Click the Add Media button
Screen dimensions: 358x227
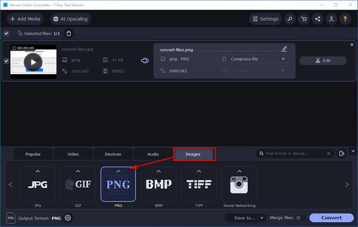[25, 19]
